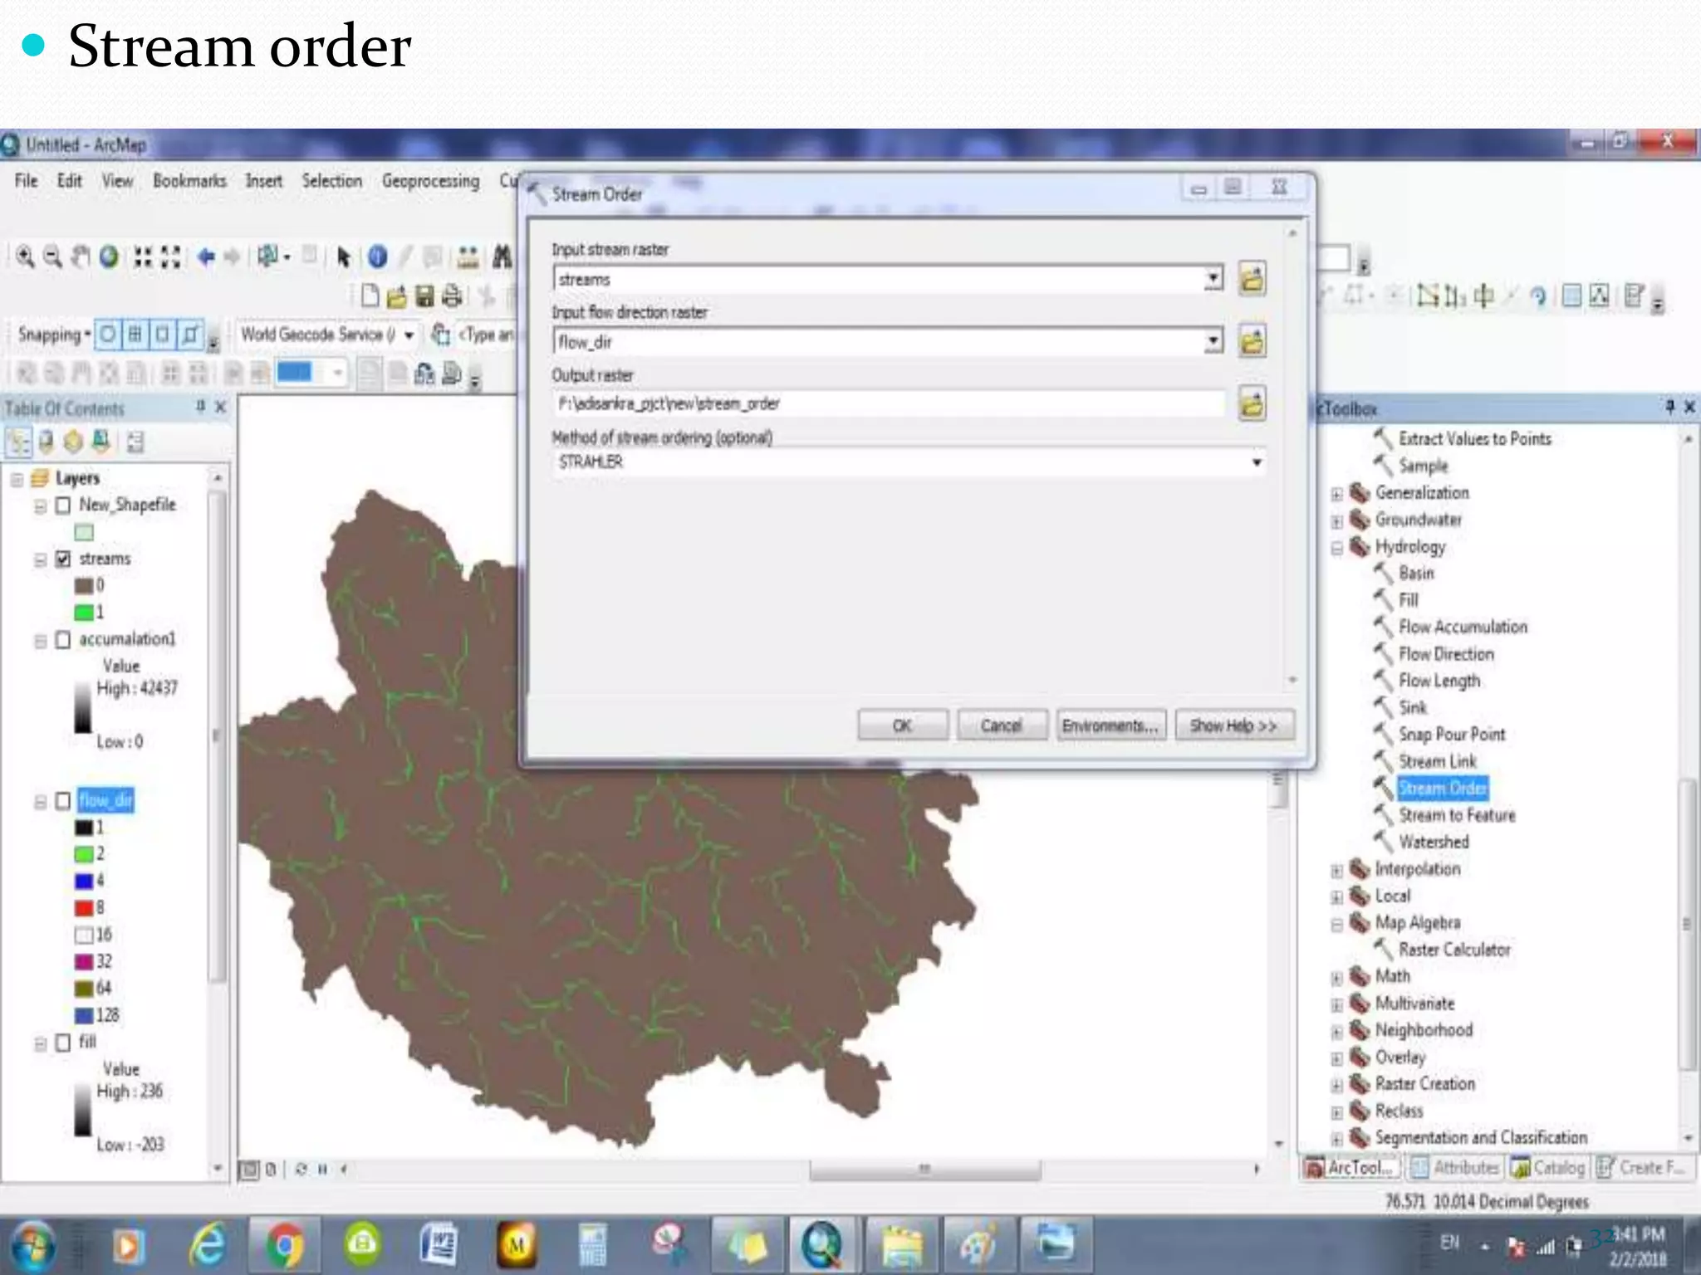
Task: Open the Environments settings button
Action: (1110, 725)
